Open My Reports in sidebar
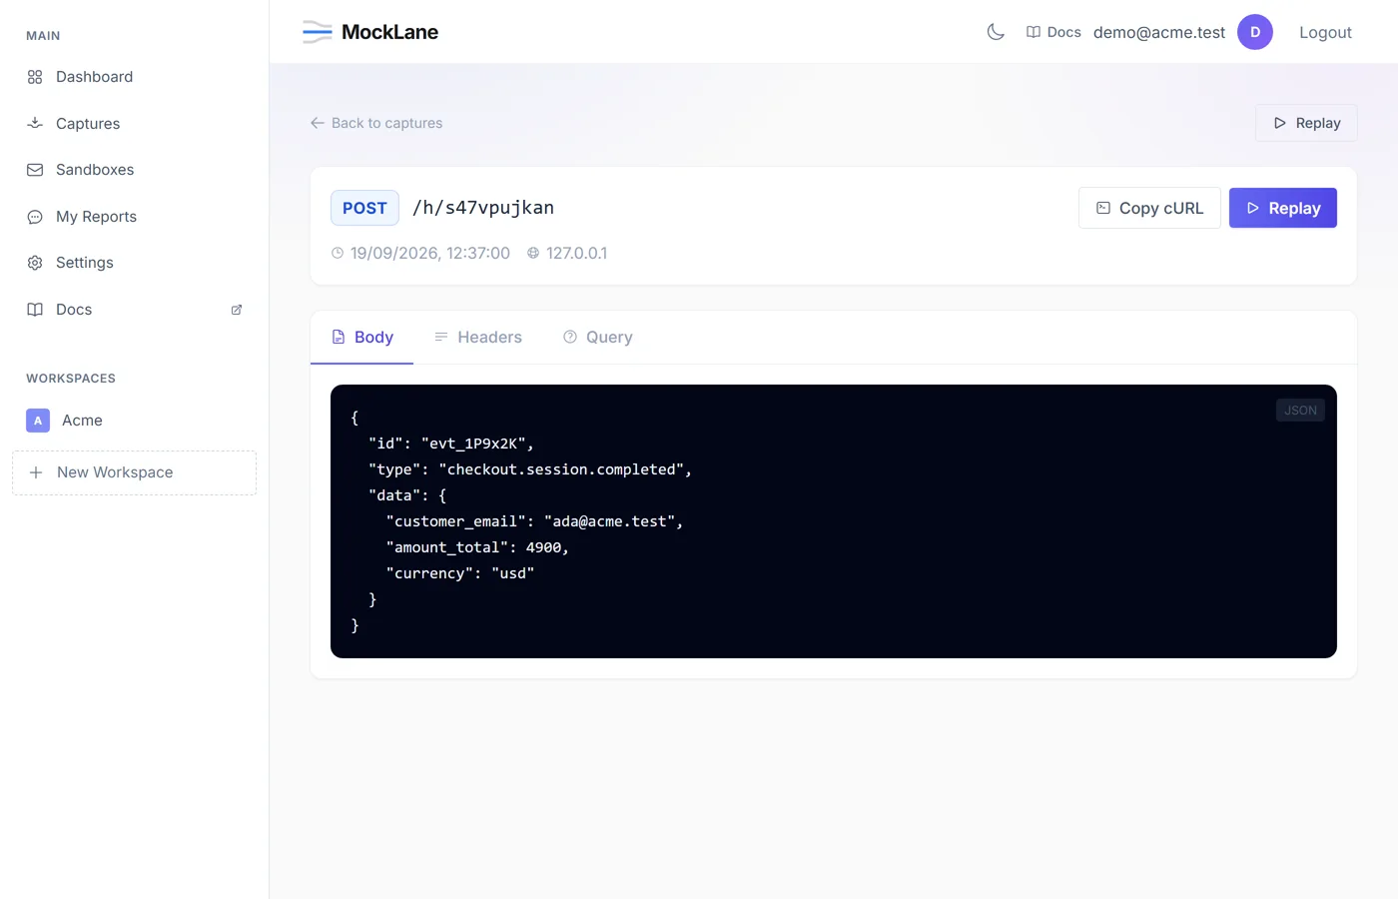The image size is (1398, 899). (134, 216)
